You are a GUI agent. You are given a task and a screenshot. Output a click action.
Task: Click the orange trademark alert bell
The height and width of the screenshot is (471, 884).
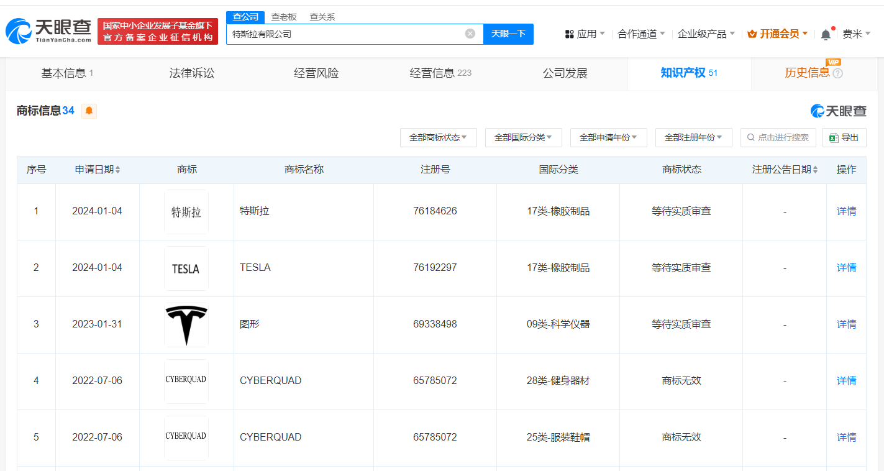point(89,111)
